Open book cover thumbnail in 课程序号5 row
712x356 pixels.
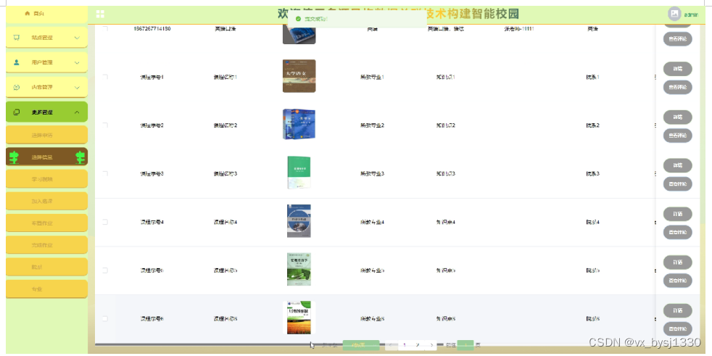tap(299, 269)
